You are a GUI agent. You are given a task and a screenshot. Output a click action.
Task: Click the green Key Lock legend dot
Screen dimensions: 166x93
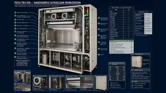click(111, 83)
